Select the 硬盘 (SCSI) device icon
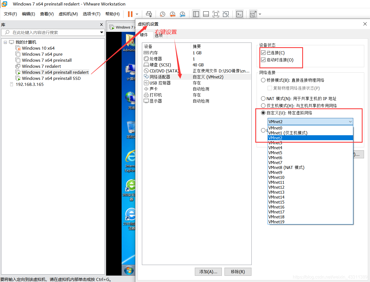The height and width of the screenshot is (282, 370). click(146, 65)
